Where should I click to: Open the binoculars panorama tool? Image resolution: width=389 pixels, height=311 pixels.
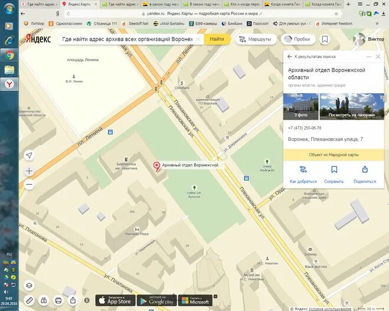point(44,300)
